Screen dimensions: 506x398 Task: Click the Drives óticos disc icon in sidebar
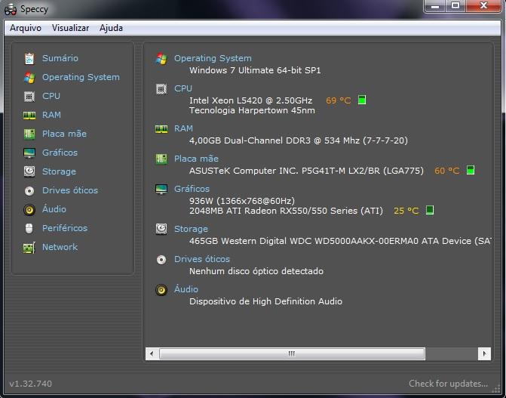(29, 191)
